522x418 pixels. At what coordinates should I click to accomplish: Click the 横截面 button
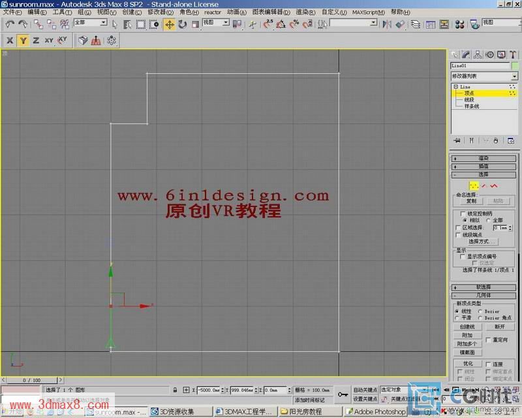point(467,352)
